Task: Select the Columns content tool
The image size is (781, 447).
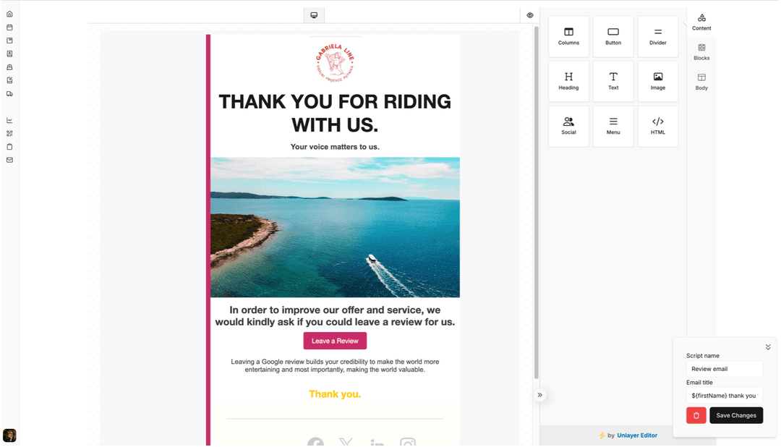Action: 568,36
